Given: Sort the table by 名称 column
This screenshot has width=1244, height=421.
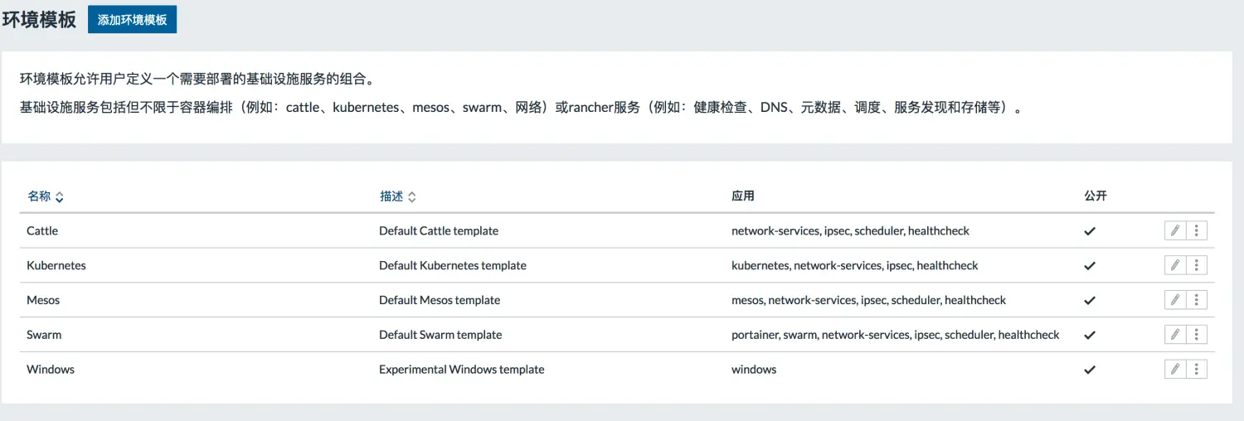Looking at the screenshot, I should click(x=46, y=196).
